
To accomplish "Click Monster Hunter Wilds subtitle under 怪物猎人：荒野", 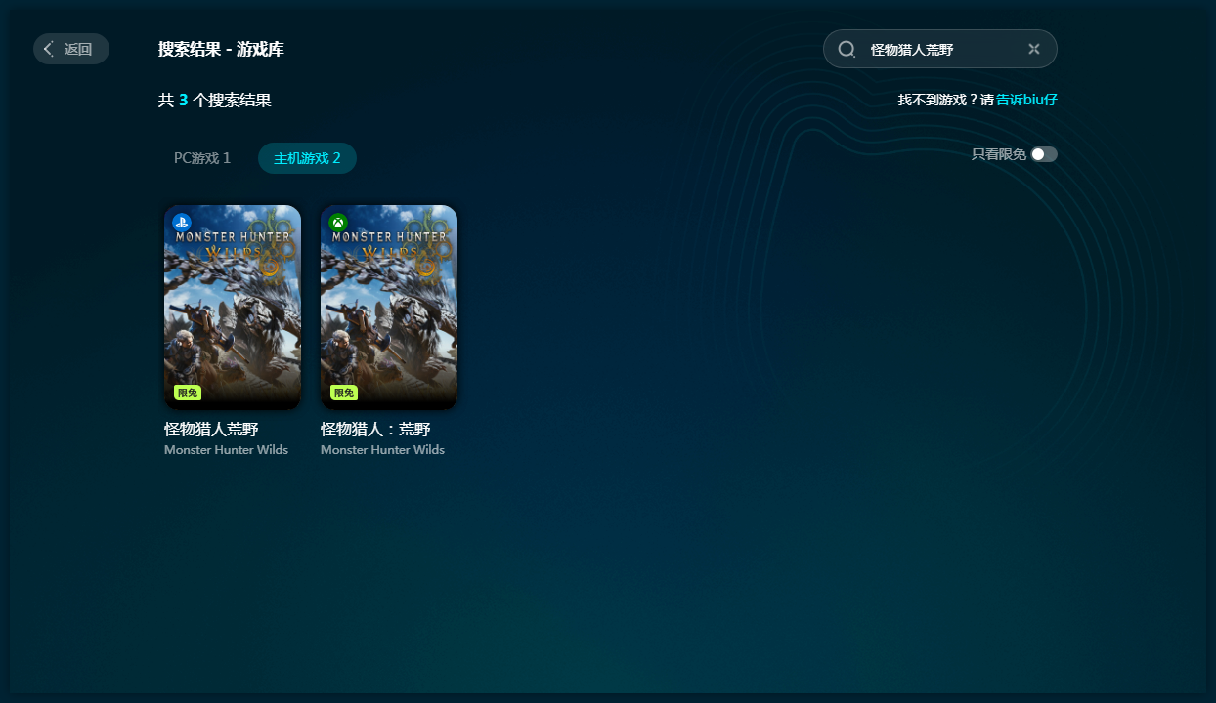I will pyautogui.click(x=382, y=450).
